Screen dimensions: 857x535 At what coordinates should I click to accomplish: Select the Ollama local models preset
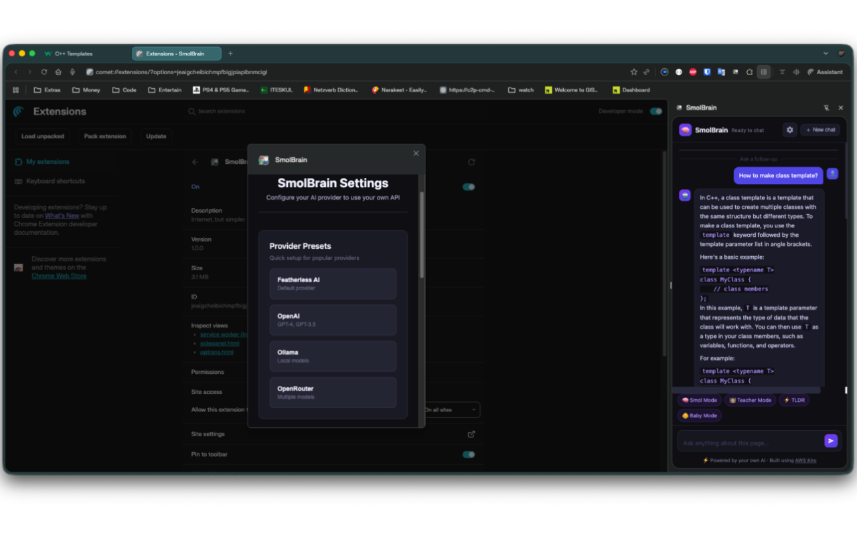point(333,356)
